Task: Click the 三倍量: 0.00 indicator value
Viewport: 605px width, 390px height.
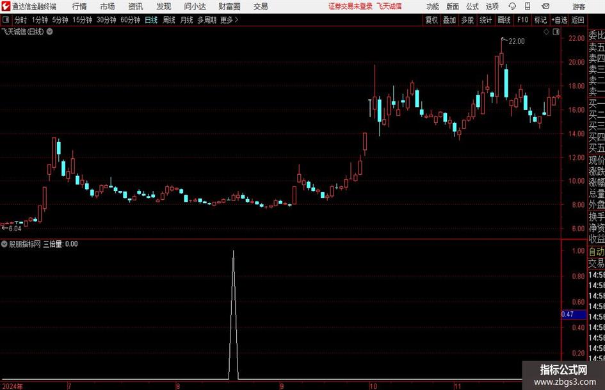Action: [60, 243]
